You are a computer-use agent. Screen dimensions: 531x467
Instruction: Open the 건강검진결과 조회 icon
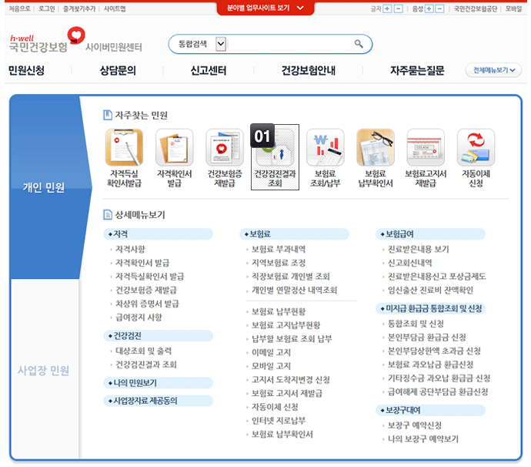(275, 157)
